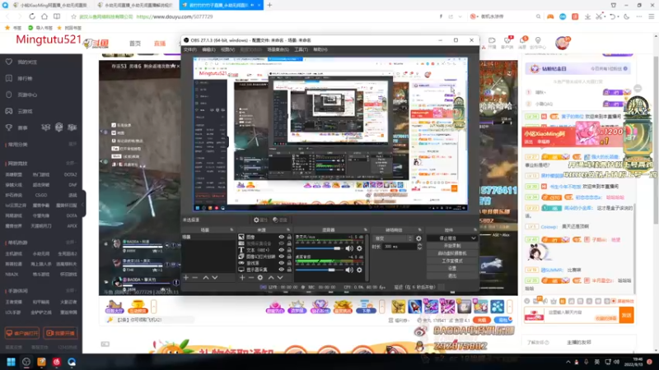Pop out the Sources dock panel icon
Viewport: 659px width, 370px height.
click(288, 230)
